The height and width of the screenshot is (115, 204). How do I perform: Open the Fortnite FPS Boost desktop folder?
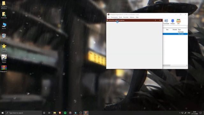click(4, 5)
